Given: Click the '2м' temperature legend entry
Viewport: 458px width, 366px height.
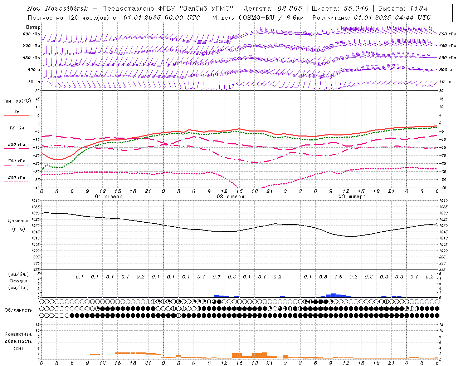Looking at the screenshot, I should (x=17, y=112).
